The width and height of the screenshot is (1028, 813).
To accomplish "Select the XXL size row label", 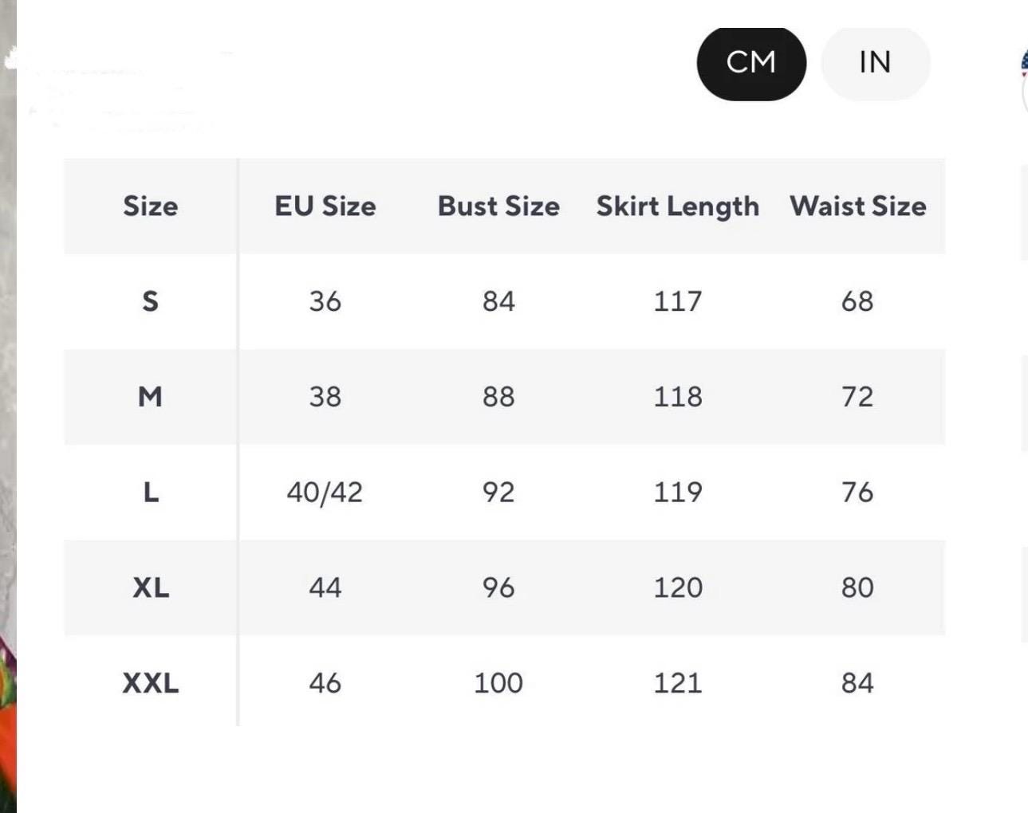I will click(x=151, y=683).
